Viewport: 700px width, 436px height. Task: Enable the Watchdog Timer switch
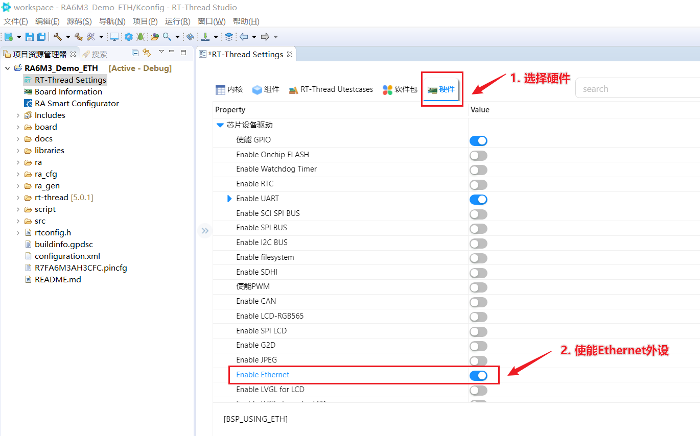[478, 170]
